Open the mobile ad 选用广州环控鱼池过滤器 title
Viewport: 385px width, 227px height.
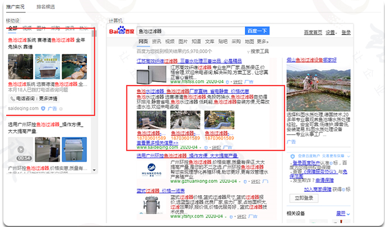[x=46, y=128]
